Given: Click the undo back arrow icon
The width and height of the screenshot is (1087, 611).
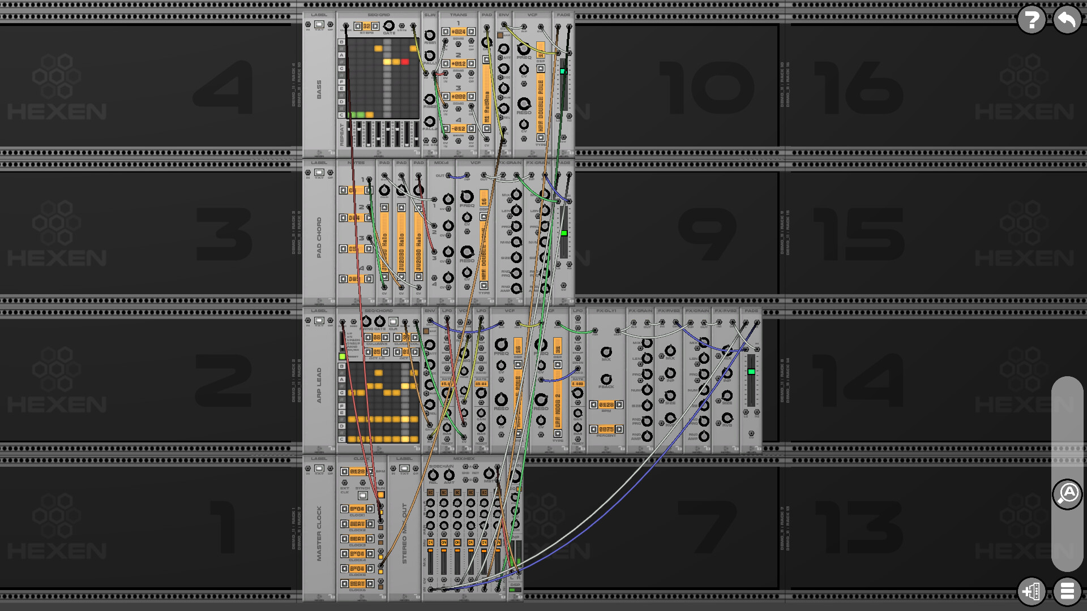Looking at the screenshot, I should click(x=1067, y=20).
